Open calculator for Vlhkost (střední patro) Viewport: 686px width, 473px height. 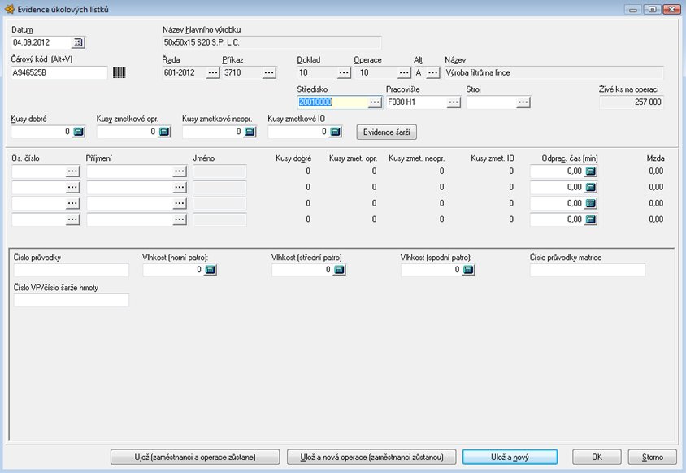pyautogui.click(x=340, y=270)
